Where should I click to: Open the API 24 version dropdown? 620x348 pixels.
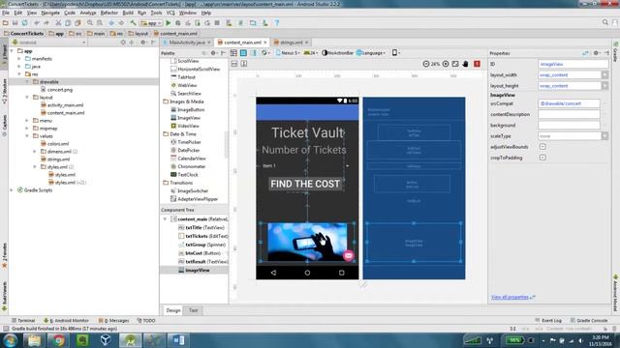coord(311,53)
